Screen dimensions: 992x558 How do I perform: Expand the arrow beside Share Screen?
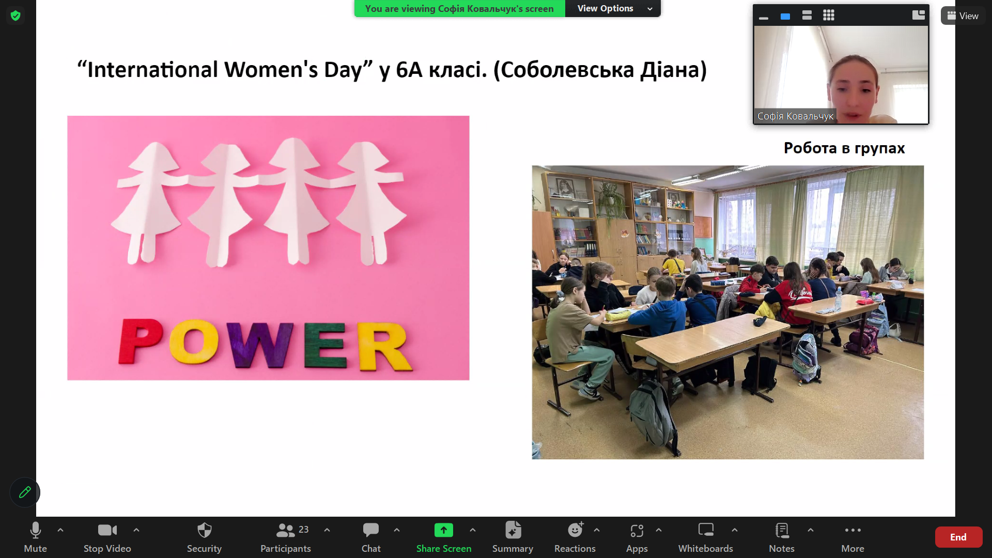(473, 530)
